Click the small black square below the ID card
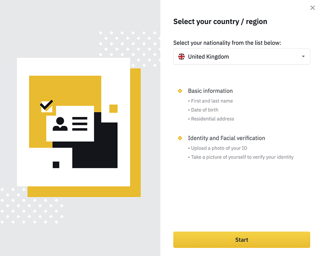 (x=56, y=164)
